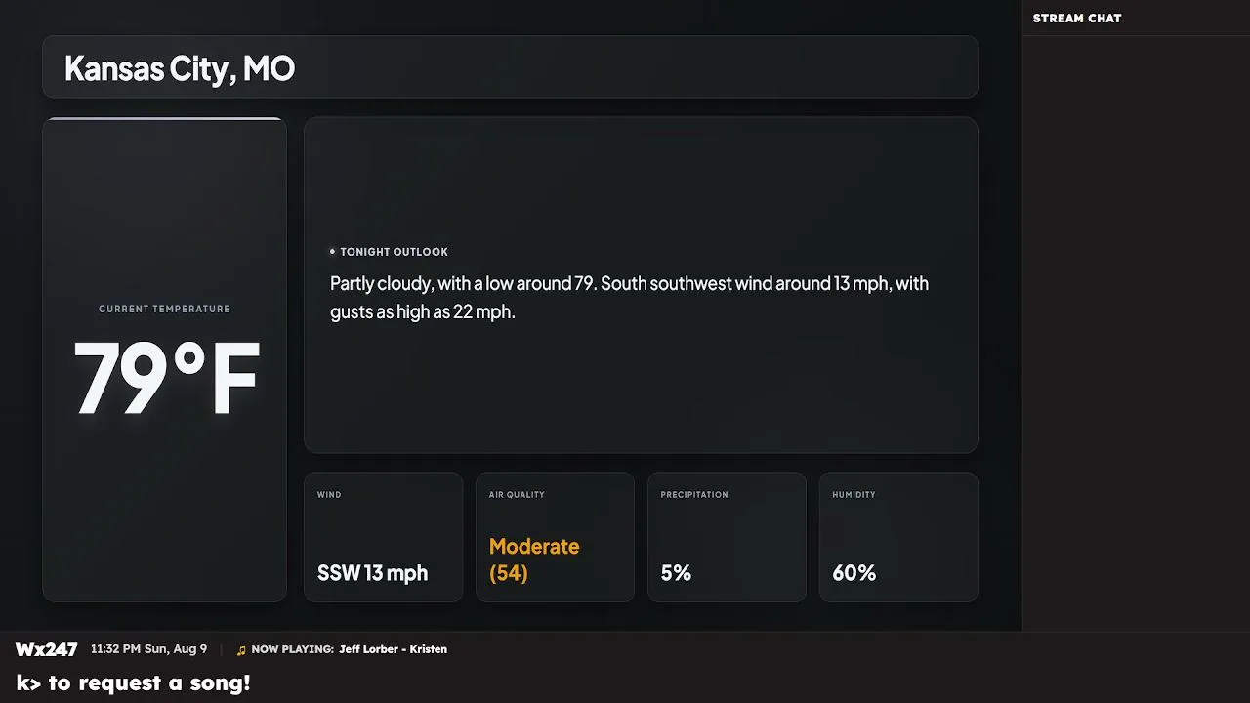Click the 60% humidity value

point(854,573)
